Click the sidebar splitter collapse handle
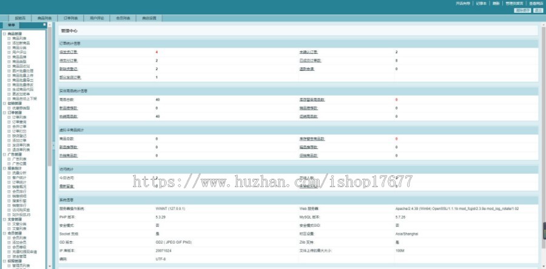 click(53, 145)
